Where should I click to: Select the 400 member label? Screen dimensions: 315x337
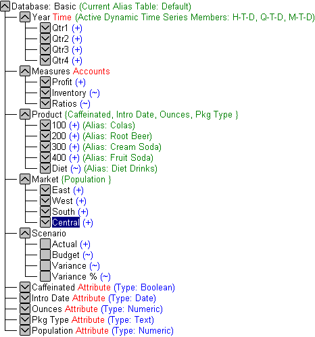tap(59, 157)
